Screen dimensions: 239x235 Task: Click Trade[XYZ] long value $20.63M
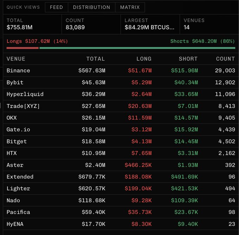[140, 106]
